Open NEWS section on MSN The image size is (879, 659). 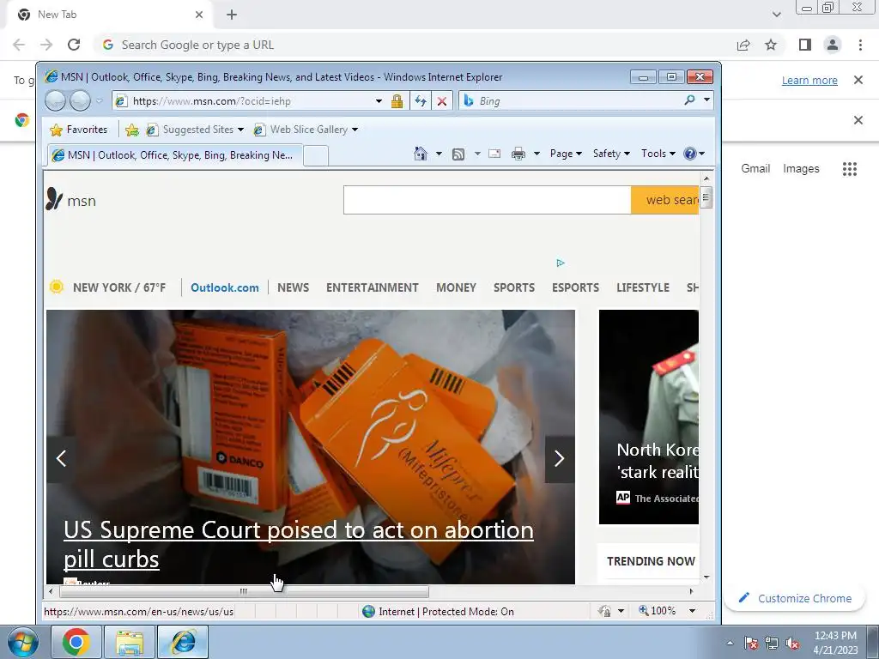click(294, 287)
